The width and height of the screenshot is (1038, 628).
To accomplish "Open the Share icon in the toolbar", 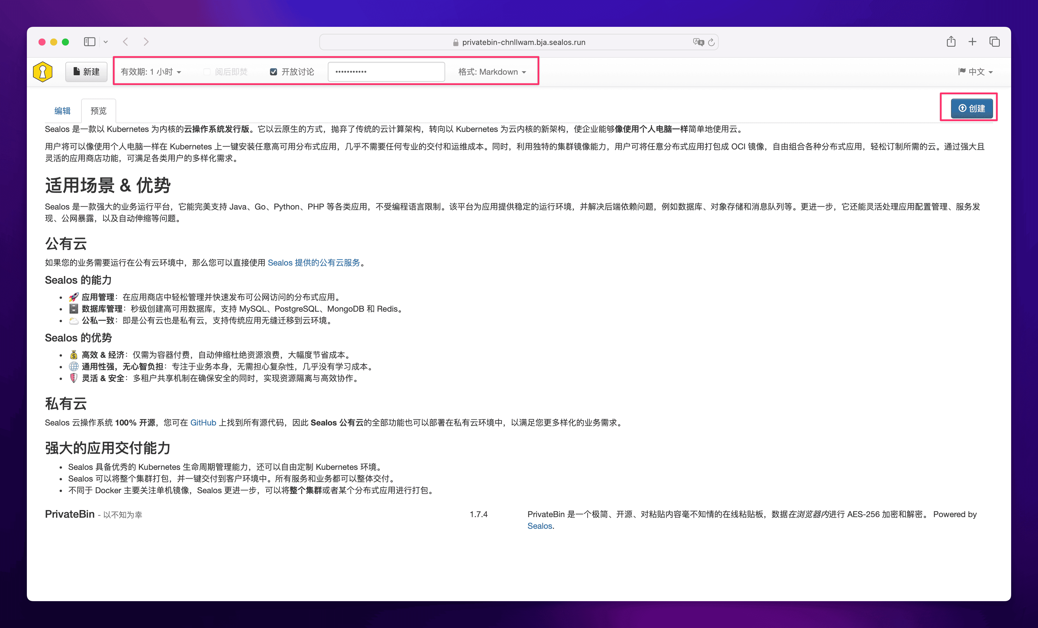I will (951, 42).
